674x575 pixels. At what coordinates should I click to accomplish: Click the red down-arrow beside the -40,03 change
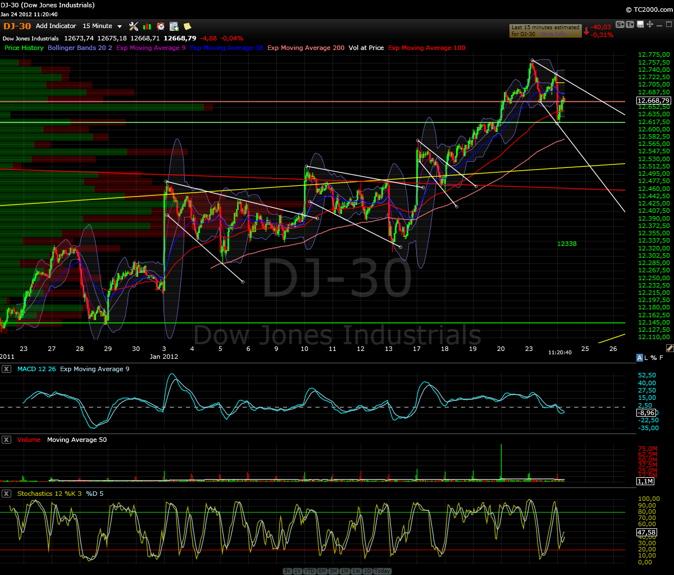tap(585, 33)
